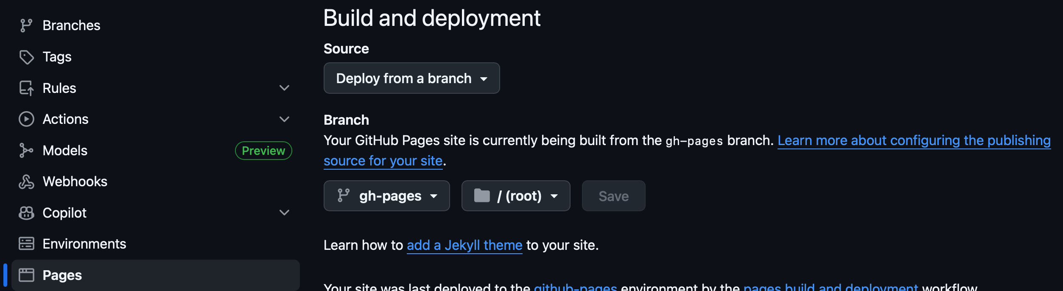This screenshot has width=1063, height=291.
Task: Click the folder icon in root selector
Action: (x=482, y=196)
